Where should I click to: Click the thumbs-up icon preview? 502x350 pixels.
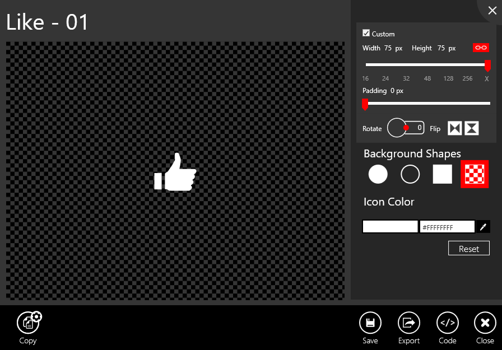[x=175, y=172]
